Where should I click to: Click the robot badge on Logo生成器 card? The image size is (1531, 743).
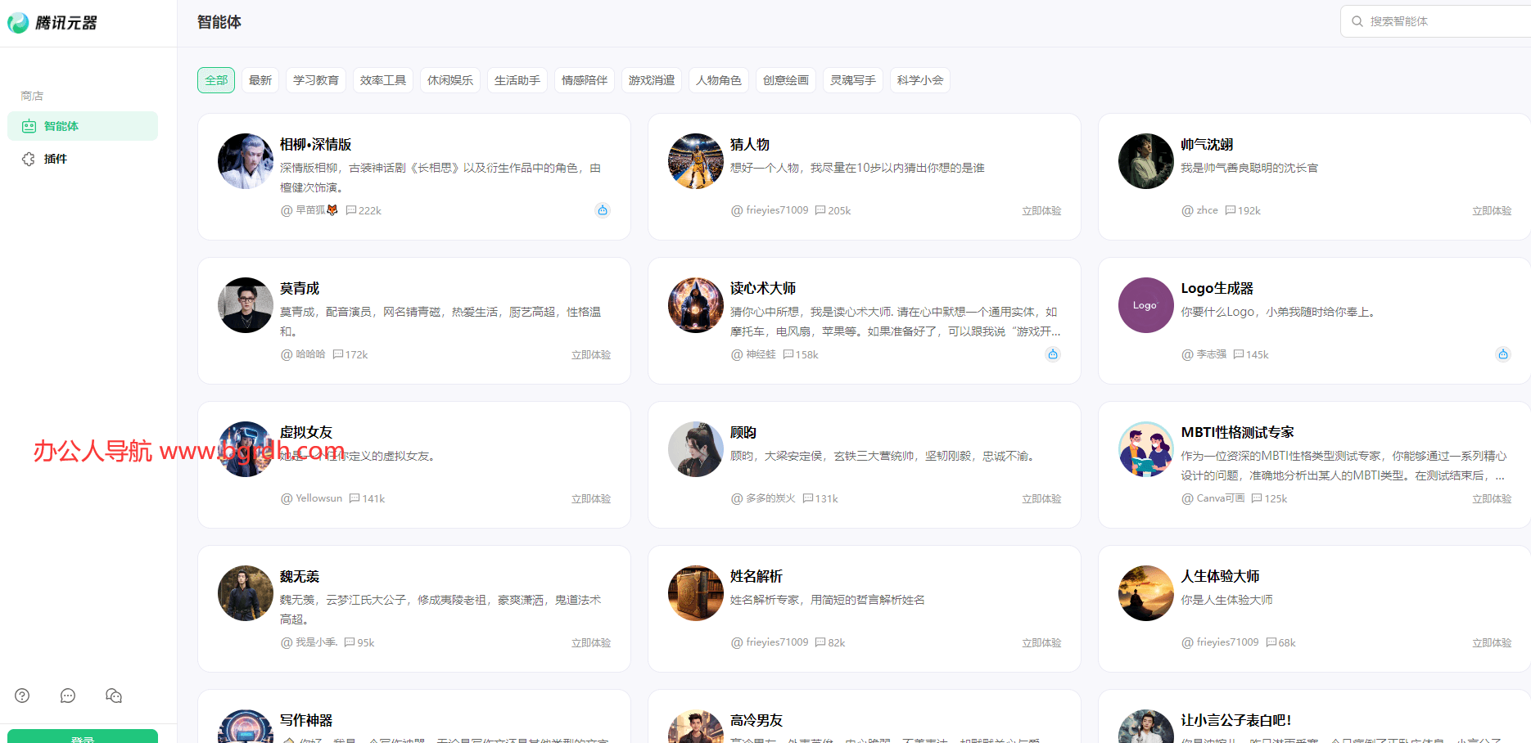[x=1503, y=354]
